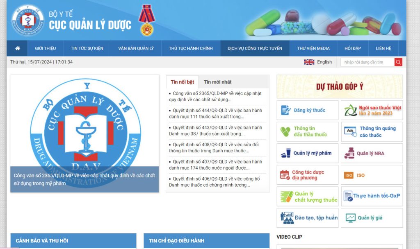Open the TIN TỨC SỰ KIỆN menu
420x249 pixels.
87,48
